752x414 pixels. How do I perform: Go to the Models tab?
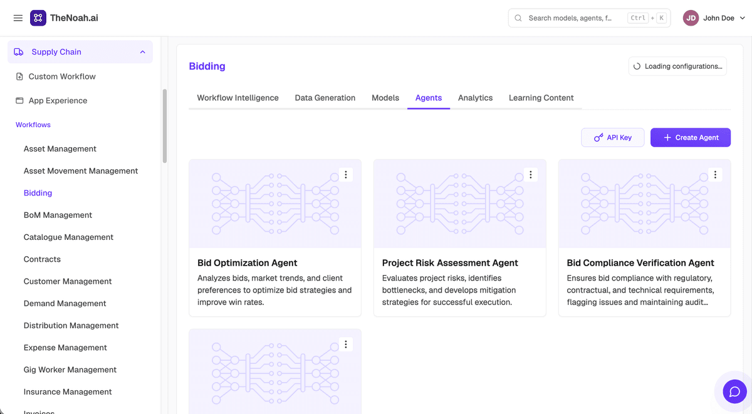(x=385, y=98)
